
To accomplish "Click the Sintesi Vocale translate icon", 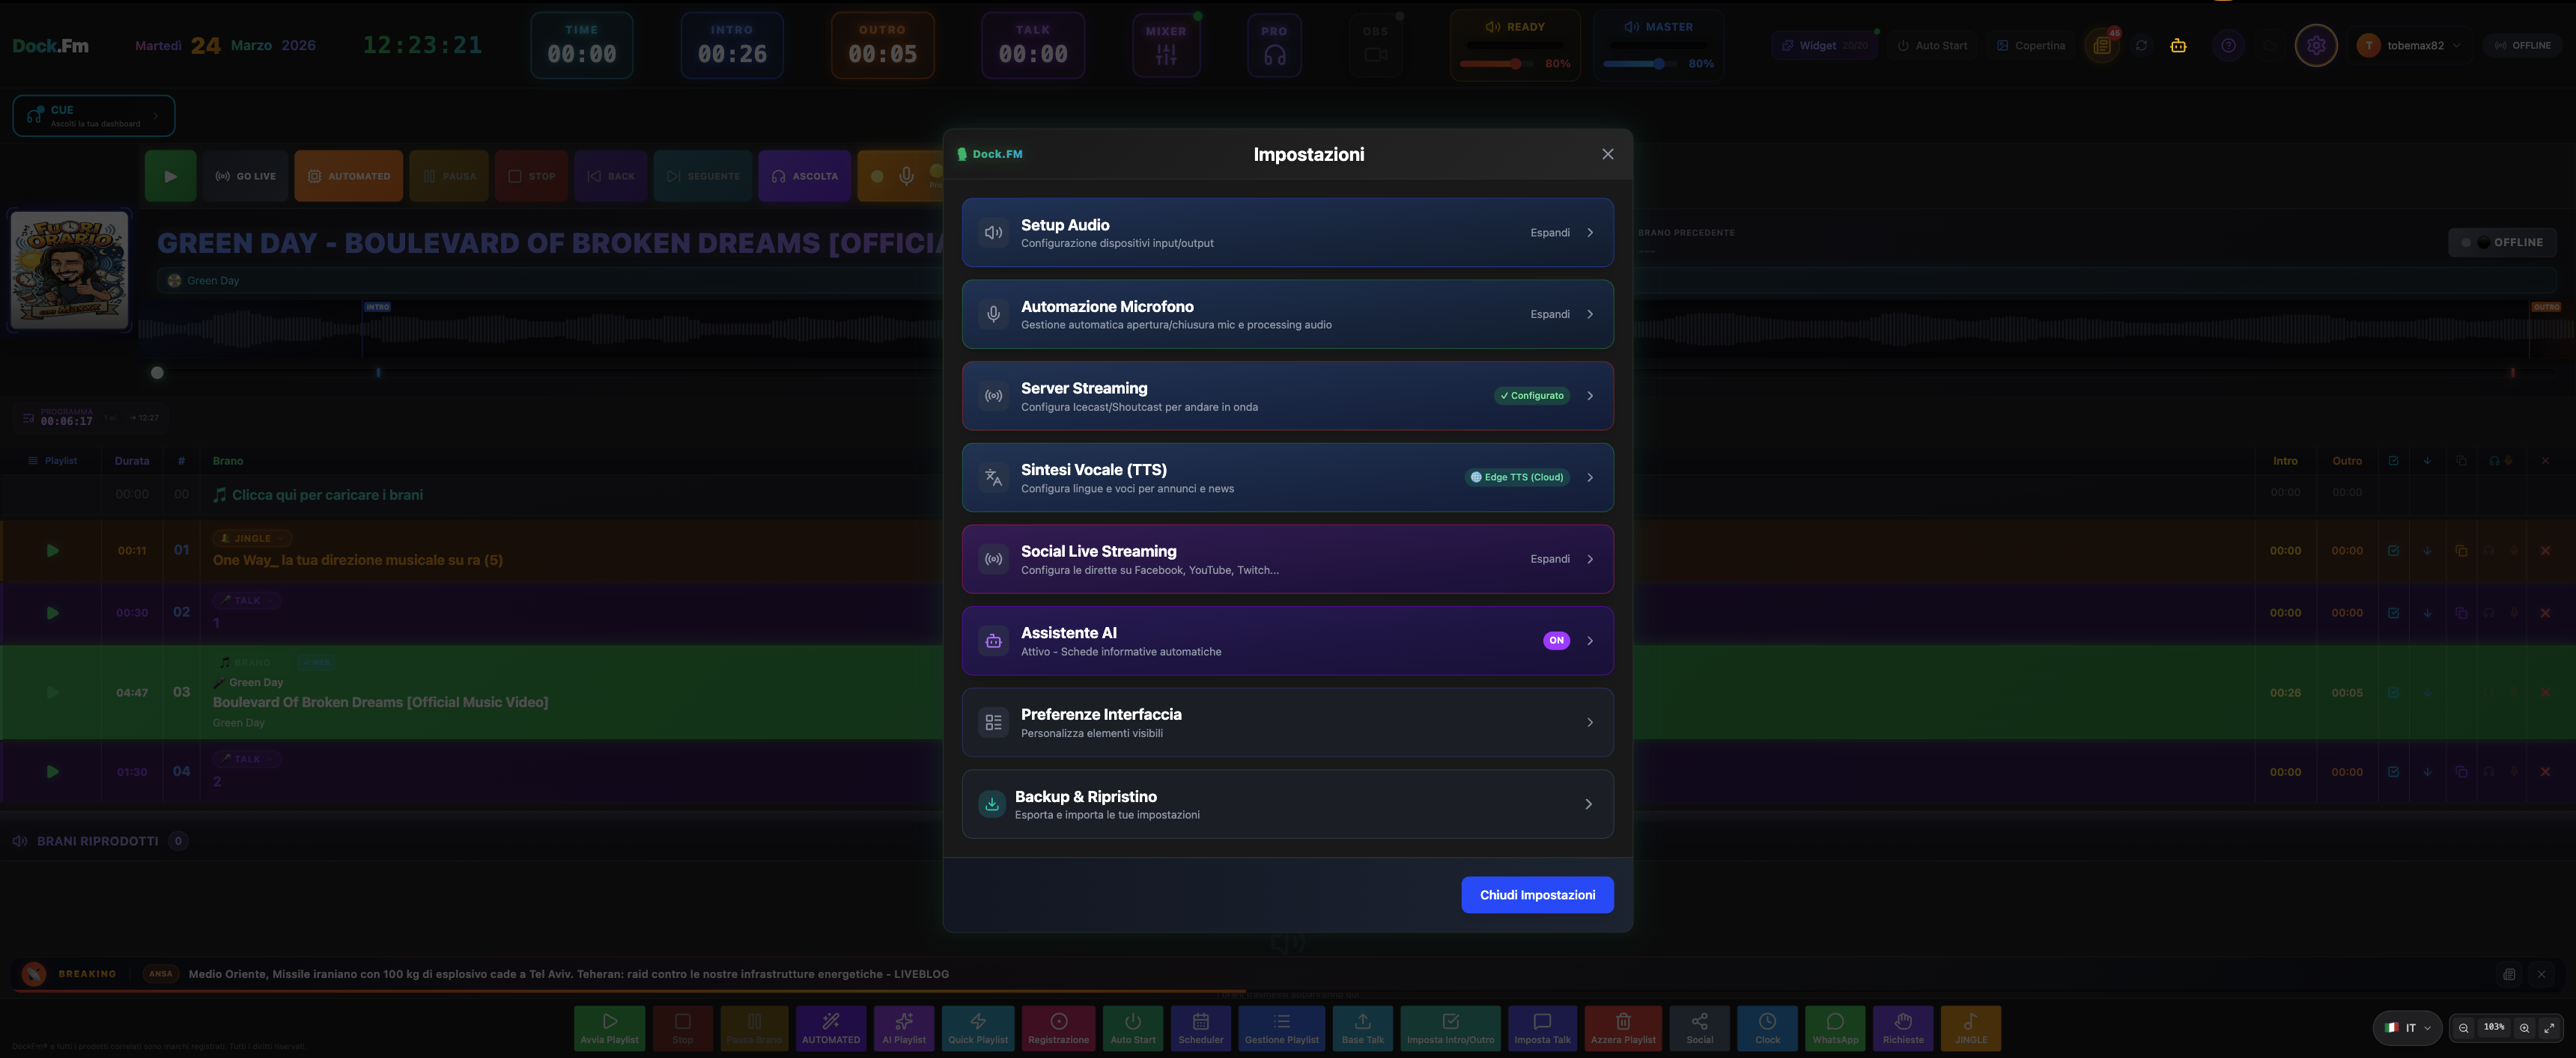I will 993,477.
